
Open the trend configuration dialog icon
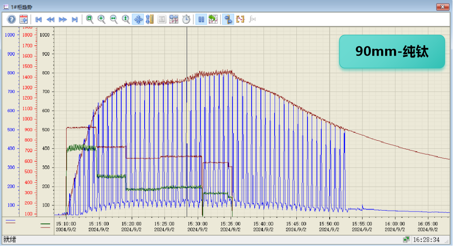tap(24, 19)
